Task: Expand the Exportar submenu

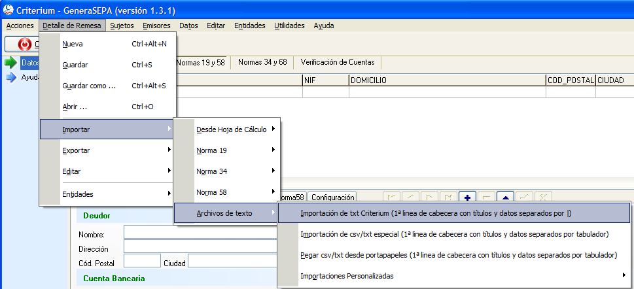Action: coord(108,150)
